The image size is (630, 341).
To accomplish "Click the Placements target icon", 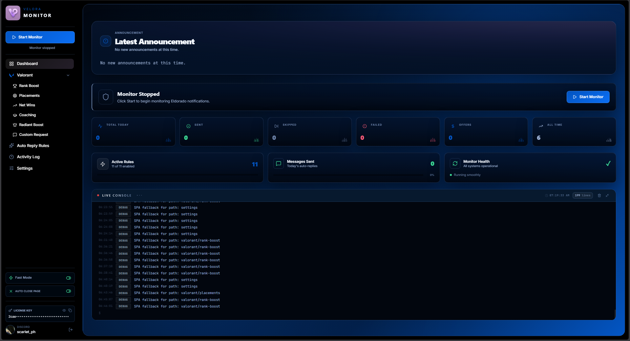I will (x=15, y=96).
